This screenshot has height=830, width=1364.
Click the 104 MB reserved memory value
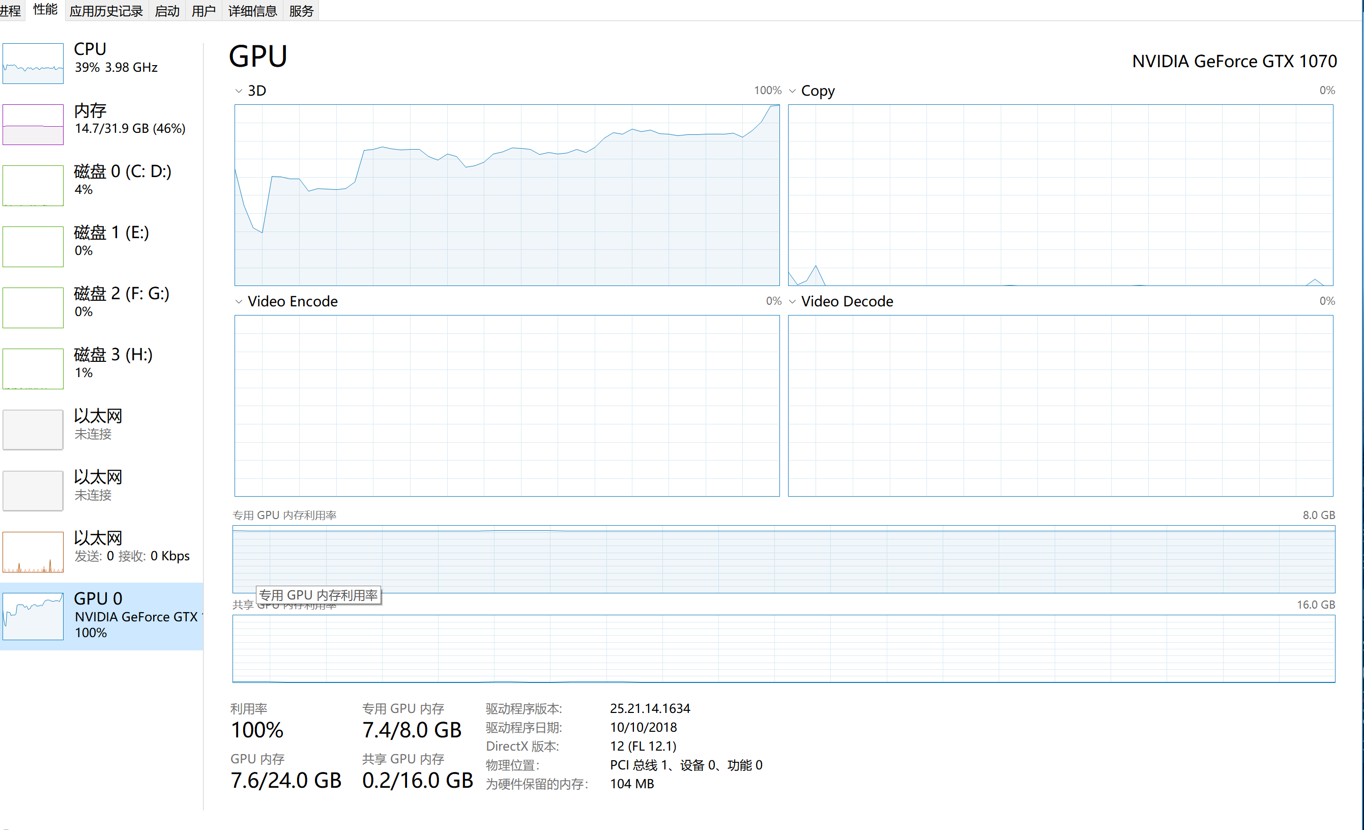tap(632, 784)
